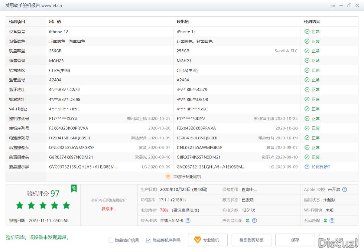Click the green check icon in 蓝牙地址 row
The image size is (364, 252).
(x=307, y=89)
